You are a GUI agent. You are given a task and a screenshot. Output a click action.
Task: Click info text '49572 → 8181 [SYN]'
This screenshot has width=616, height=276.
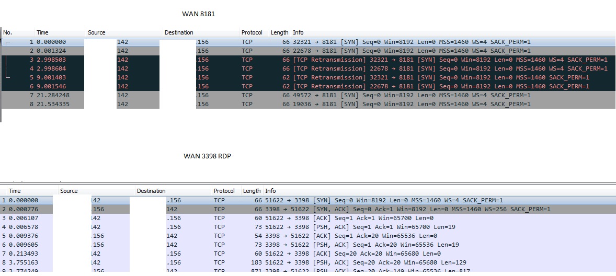pyautogui.click(x=326, y=95)
